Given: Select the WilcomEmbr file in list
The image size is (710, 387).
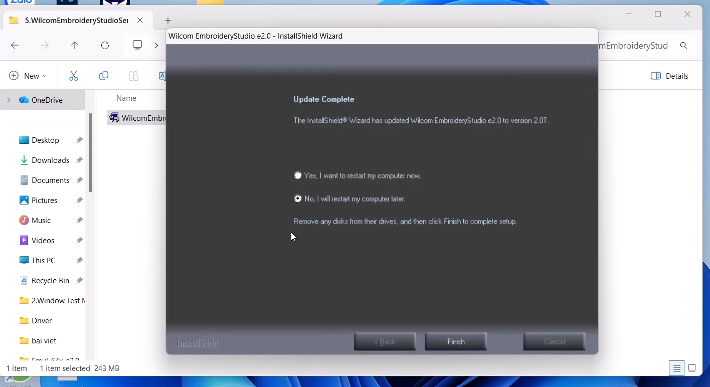Looking at the screenshot, I should click(136, 118).
